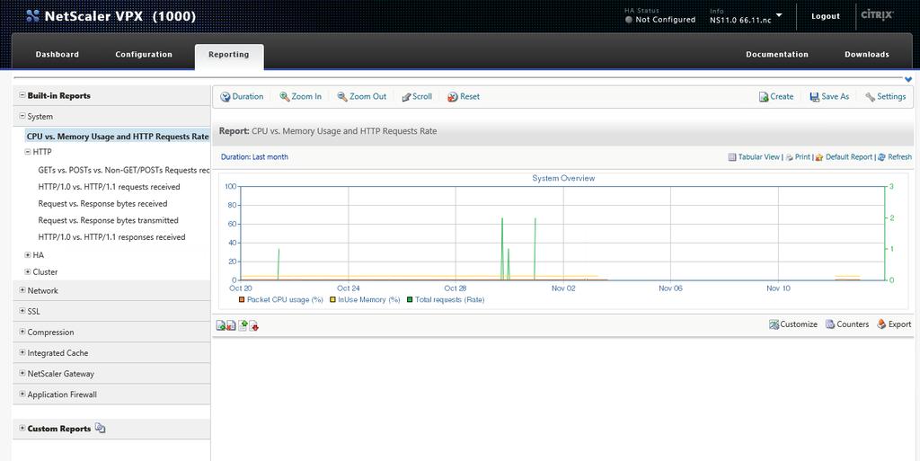This screenshot has width=920, height=461.
Task: Collapse the System tree node
Action: click(x=22, y=116)
